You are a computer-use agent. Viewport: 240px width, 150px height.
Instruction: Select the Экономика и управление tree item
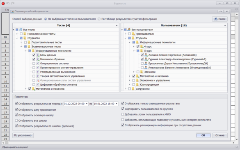click(155, 80)
